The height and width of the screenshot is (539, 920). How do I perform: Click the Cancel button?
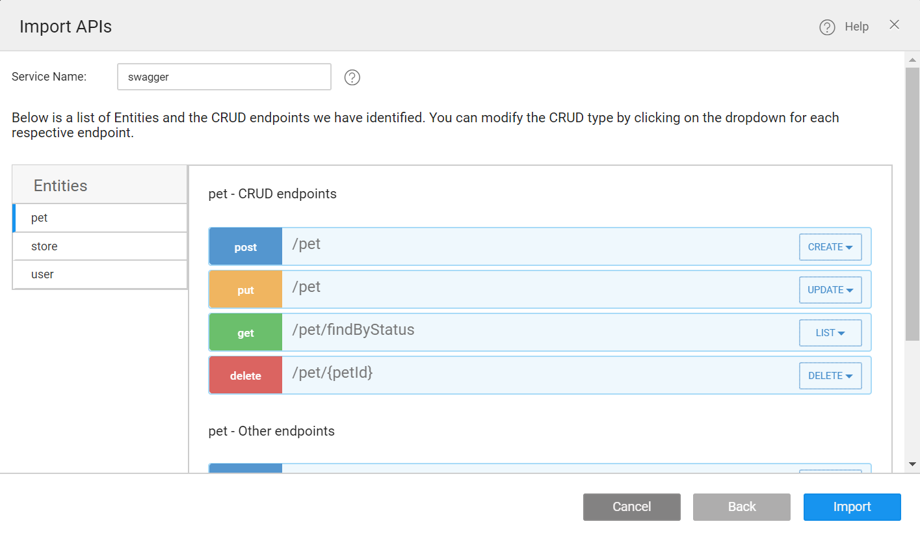coord(631,507)
